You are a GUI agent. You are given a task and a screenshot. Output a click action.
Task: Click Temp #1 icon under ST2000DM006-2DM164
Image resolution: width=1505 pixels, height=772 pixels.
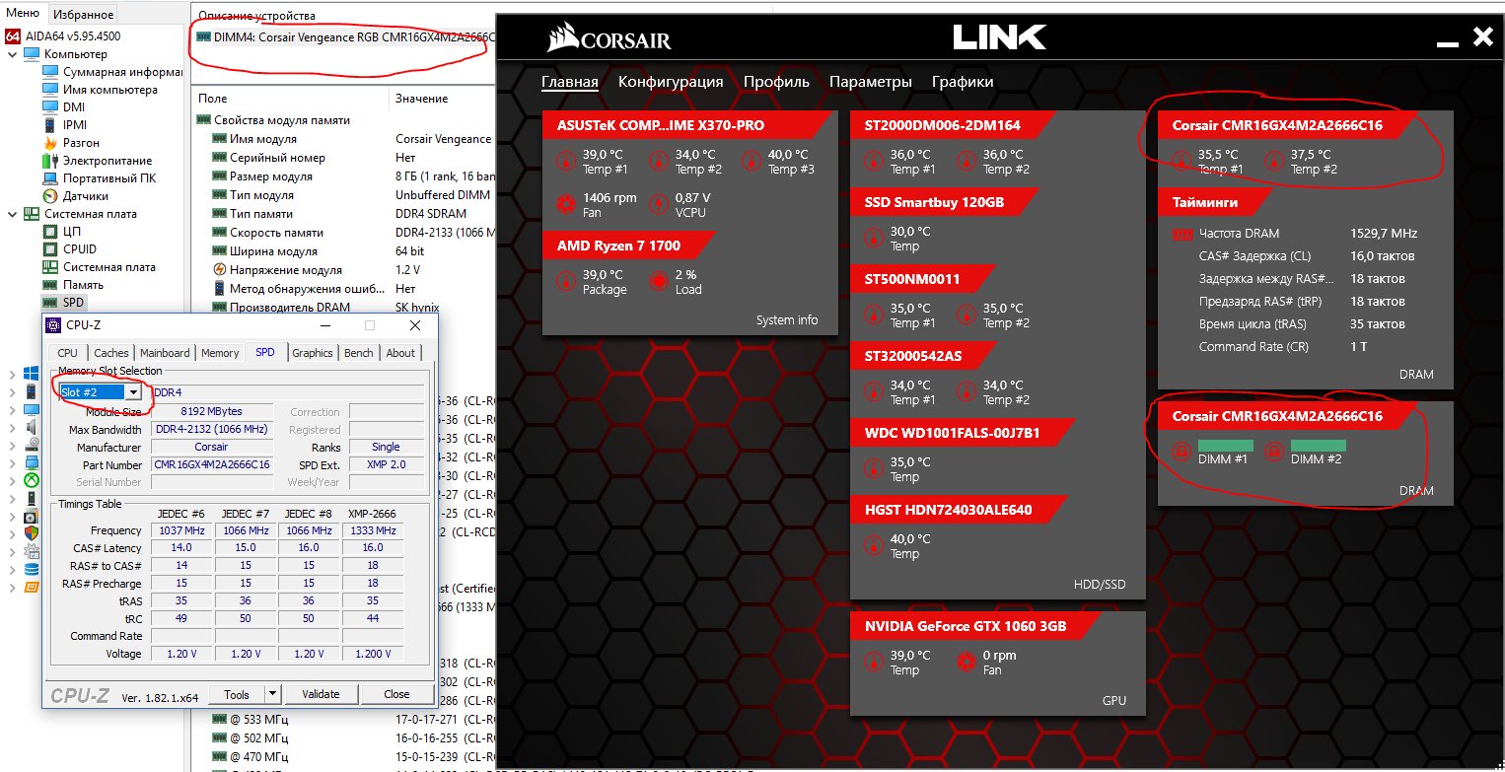[874, 162]
